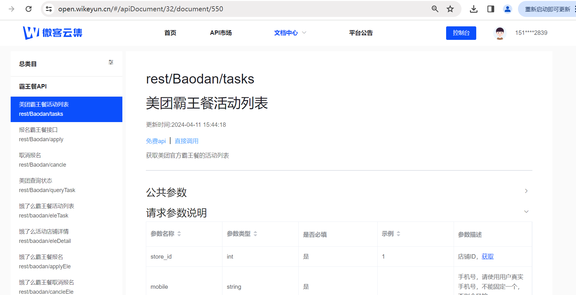Click rest/Baodan/tasks page title
Image resolution: width=576 pixels, height=295 pixels.
pyautogui.click(x=200, y=79)
